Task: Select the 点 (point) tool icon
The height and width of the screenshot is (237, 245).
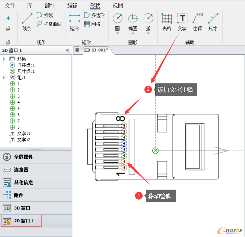Action: pyautogui.click(x=8, y=18)
